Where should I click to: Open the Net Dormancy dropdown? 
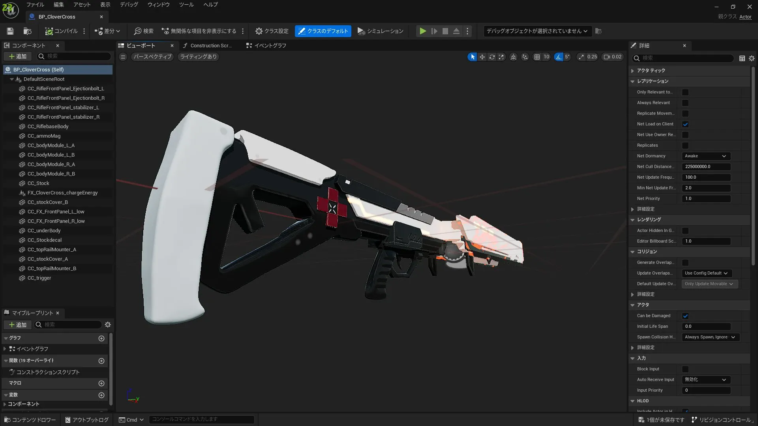(x=705, y=156)
